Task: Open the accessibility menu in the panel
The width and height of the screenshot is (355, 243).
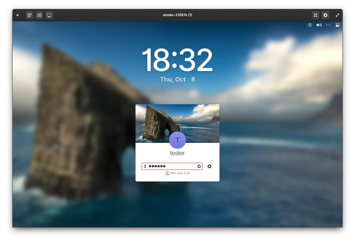Action: tap(310, 25)
